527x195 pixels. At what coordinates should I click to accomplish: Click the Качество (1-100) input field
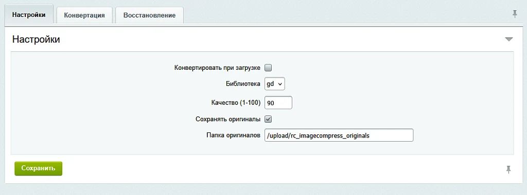[x=278, y=103]
